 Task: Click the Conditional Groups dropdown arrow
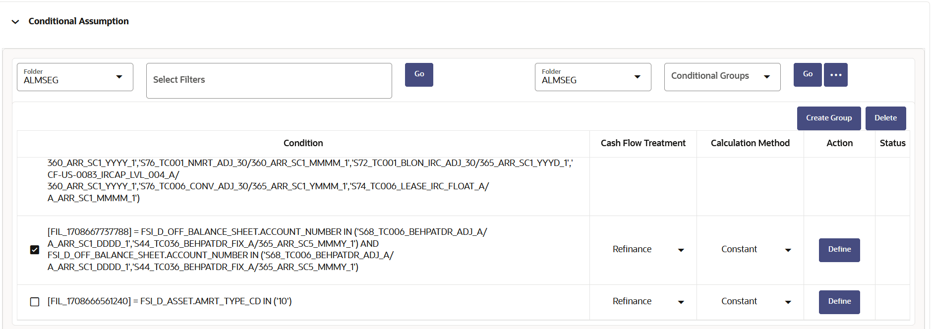point(767,77)
